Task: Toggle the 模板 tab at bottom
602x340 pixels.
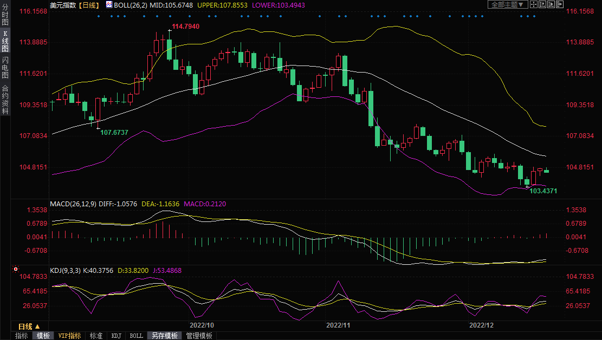Action: (43, 336)
